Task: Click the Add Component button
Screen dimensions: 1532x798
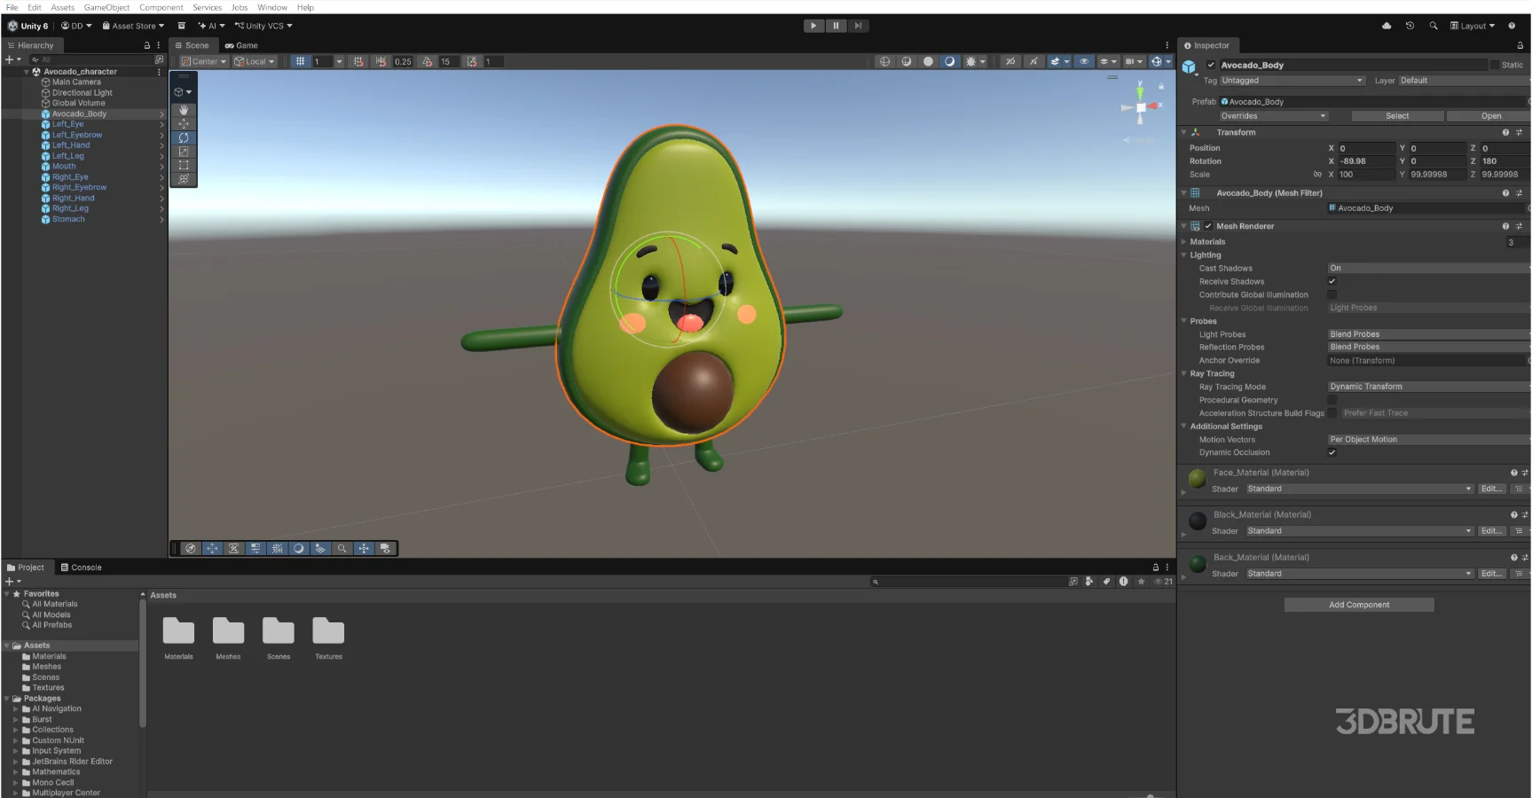Action: [1359, 605]
